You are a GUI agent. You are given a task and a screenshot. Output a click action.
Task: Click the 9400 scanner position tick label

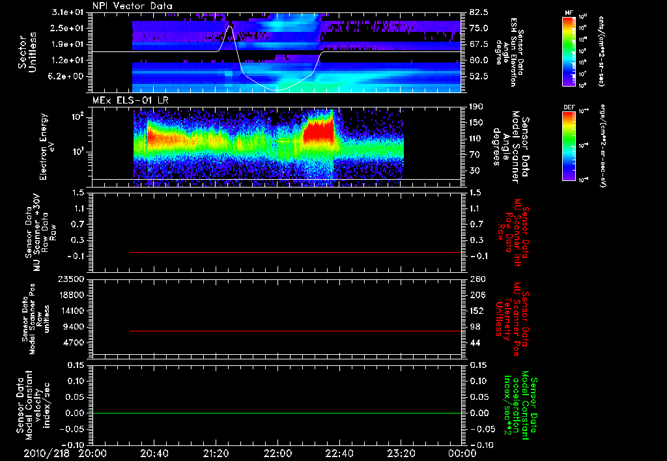(74, 327)
